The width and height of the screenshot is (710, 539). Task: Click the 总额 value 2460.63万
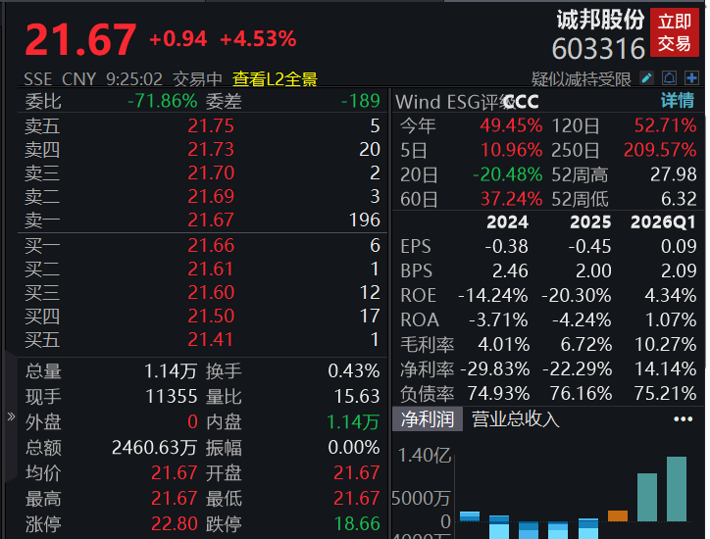(154, 448)
